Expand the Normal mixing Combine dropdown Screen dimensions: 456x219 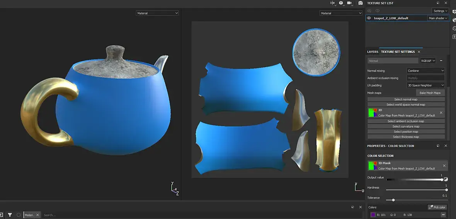[x=425, y=71]
